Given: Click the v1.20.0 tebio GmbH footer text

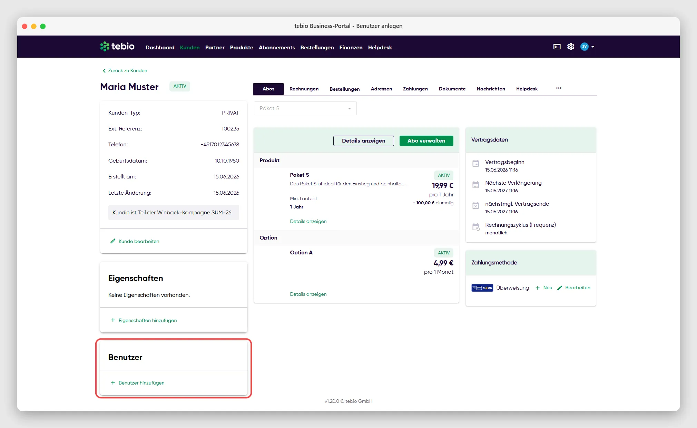Looking at the screenshot, I should coord(348,401).
